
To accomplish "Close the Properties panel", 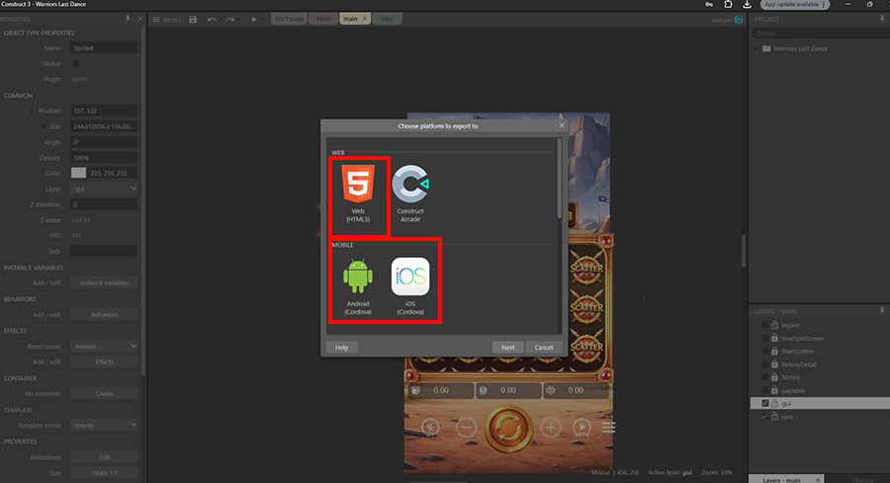I will pyautogui.click(x=139, y=19).
